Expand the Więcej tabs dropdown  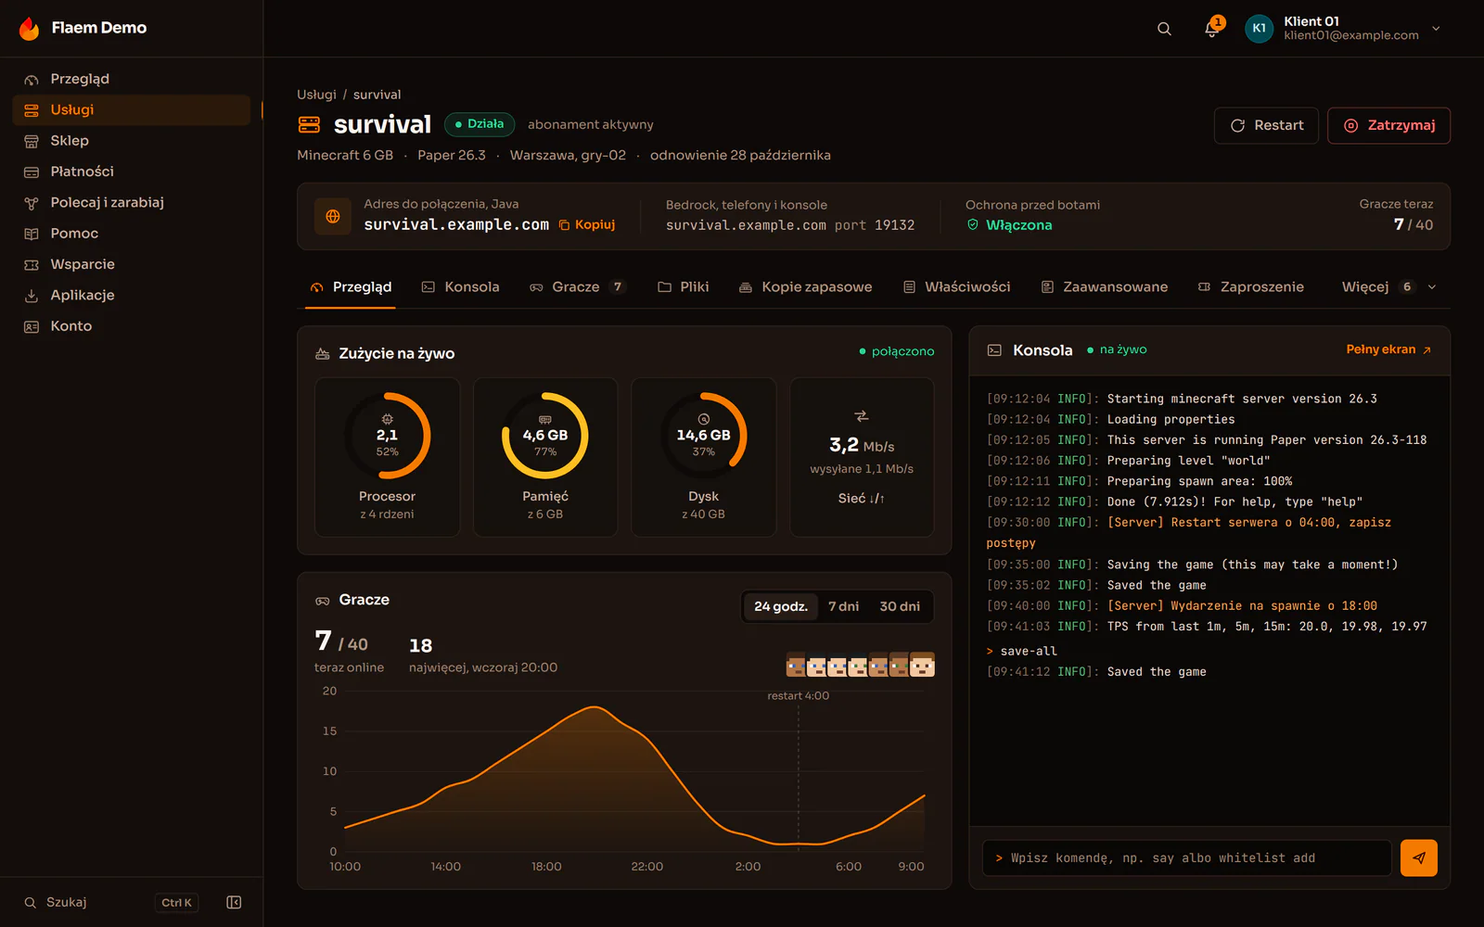tap(1388, 287)
